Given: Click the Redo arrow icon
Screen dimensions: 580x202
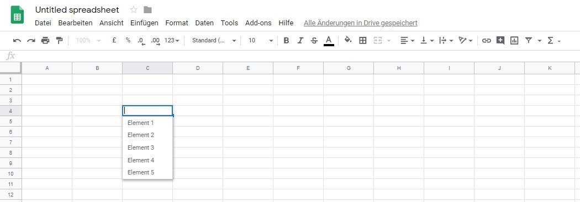Looking at the screenshot, I should pyautogui.click(x=31, y=41).
